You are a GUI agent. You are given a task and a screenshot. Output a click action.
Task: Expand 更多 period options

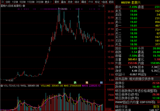coord(48,2)
